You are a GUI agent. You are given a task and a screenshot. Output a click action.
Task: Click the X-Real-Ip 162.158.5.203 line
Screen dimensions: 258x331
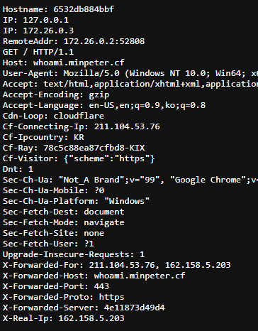(63, 318)
